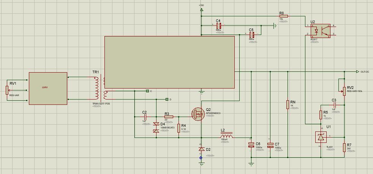The width and height of the screenshot is (373, 174).
Task: Click the SPW20N60C3 part value text
Action: (213, 113)
